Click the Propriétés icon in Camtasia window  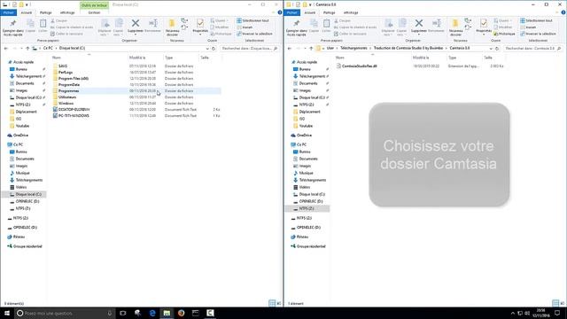pos(484,24)
